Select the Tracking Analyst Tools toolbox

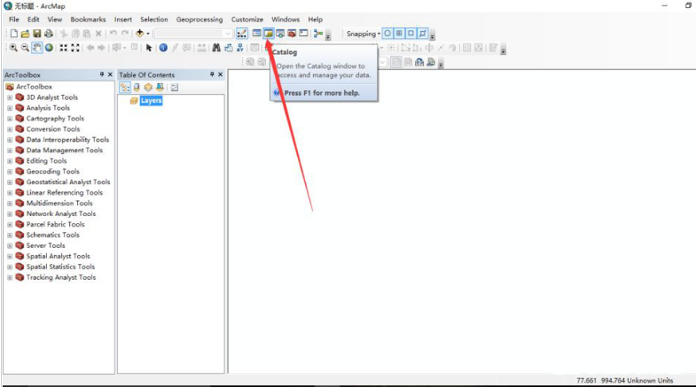point(61,278)
